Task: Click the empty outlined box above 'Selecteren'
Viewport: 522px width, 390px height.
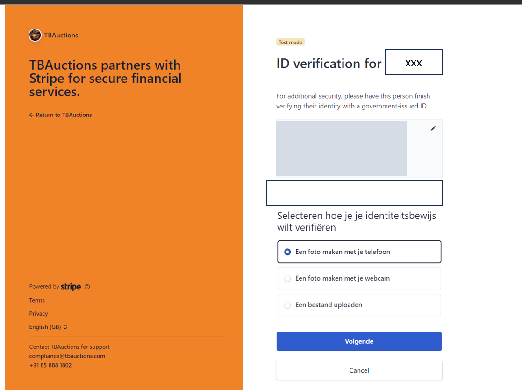Action: pyautogui.click(x=354, y=193)
